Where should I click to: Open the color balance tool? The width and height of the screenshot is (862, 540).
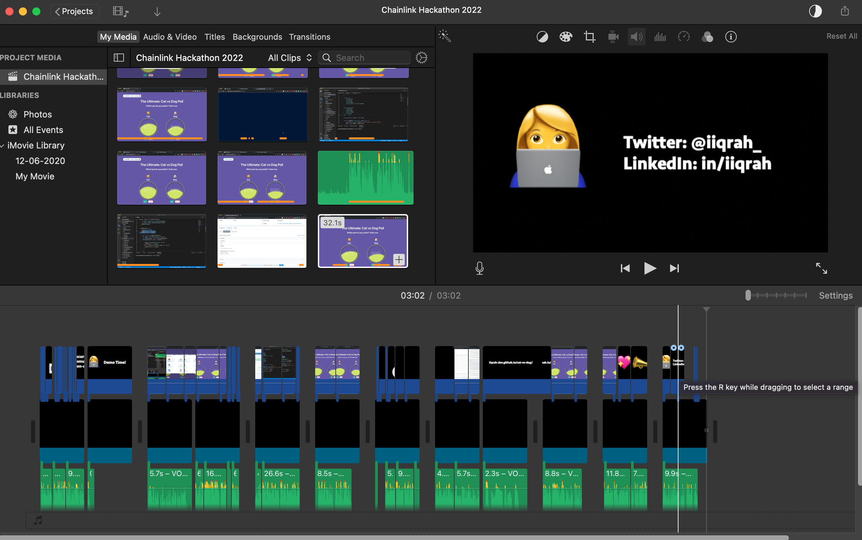[x=542, y=37]
